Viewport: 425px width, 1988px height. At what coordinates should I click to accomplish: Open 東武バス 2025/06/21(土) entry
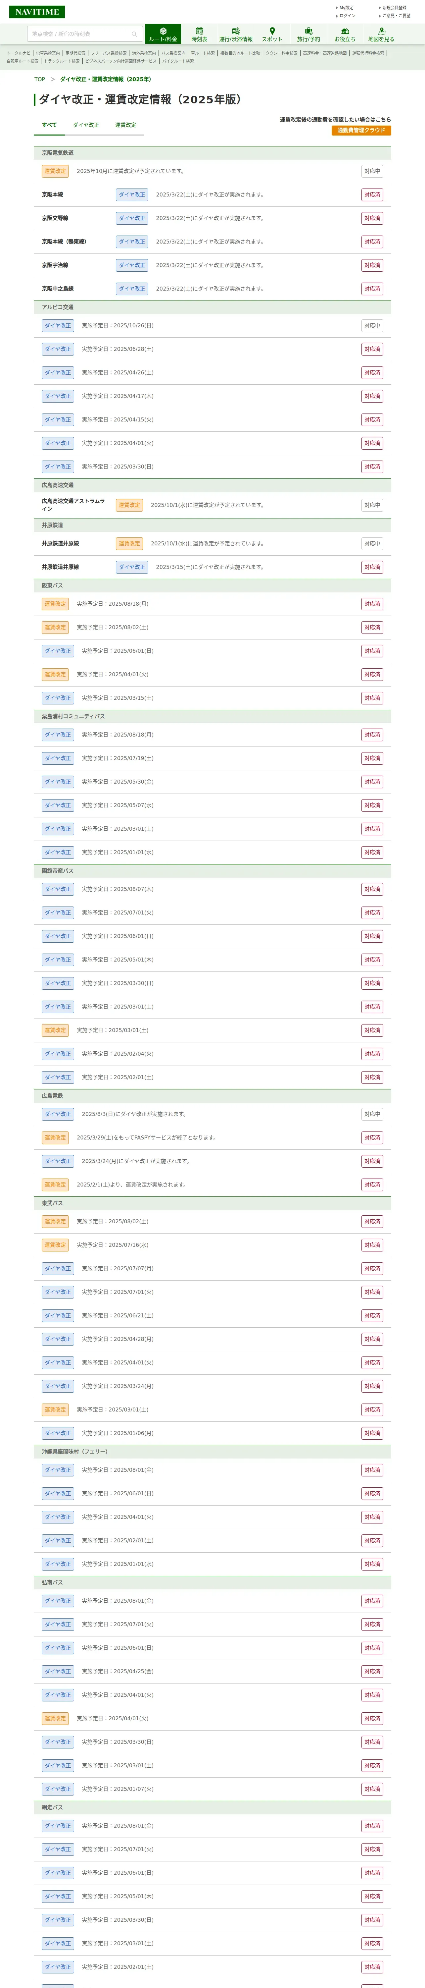click(x=212, y=1315)
